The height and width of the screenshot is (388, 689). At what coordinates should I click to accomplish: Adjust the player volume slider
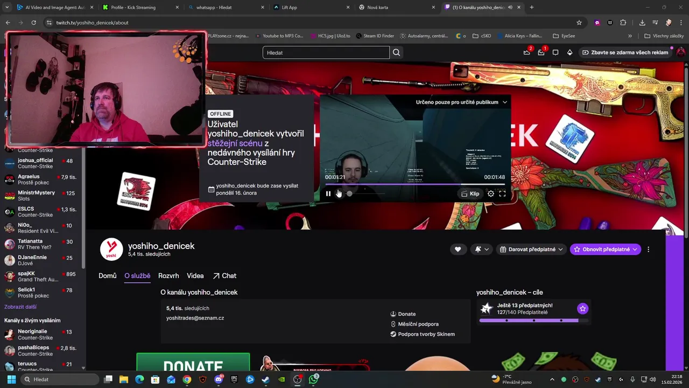click(x=365, y=193)
